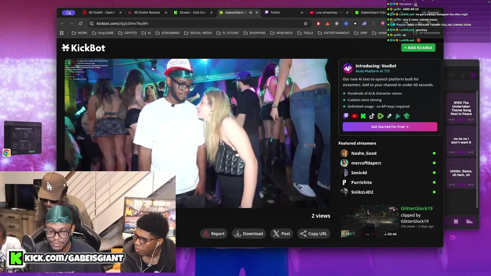Image resolution: width=491 pixels, height=276 pixels.
Task: Open the CRYPTO bookmarks folder
Action: coord(127,33)
